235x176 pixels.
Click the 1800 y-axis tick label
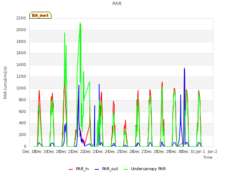(x=21, y=41)
